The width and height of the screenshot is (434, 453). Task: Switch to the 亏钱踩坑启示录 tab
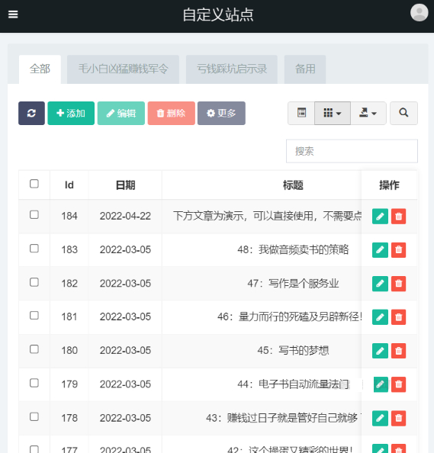pos(232,69)
